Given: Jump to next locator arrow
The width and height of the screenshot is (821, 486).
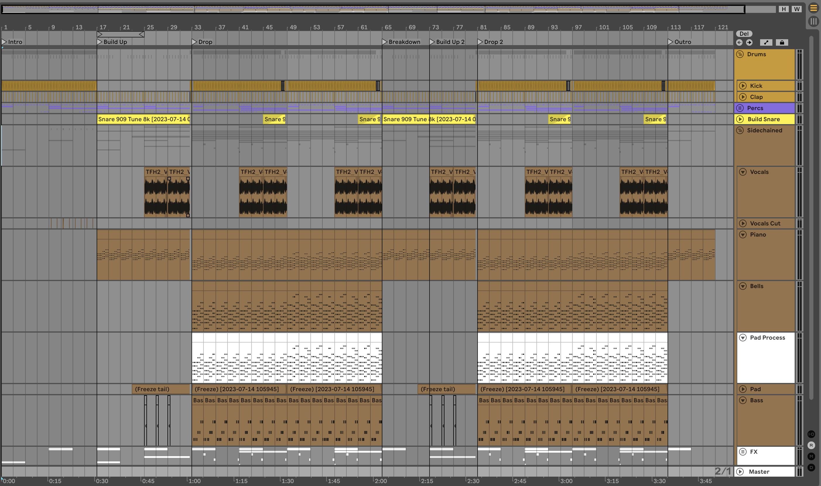Looking at the screenshot, I should (749, 42).
